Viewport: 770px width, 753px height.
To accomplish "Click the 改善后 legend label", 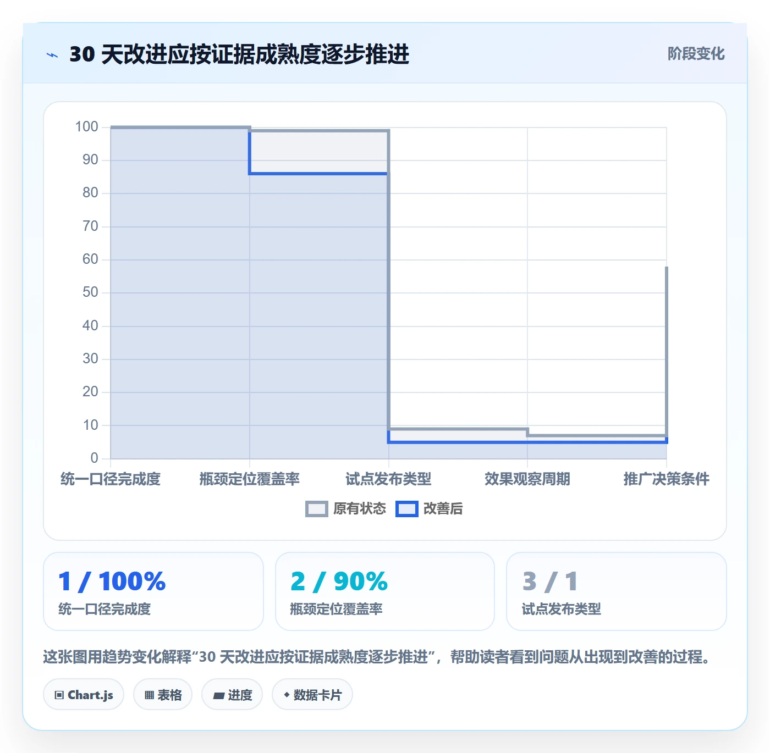I will pos(443,509).
